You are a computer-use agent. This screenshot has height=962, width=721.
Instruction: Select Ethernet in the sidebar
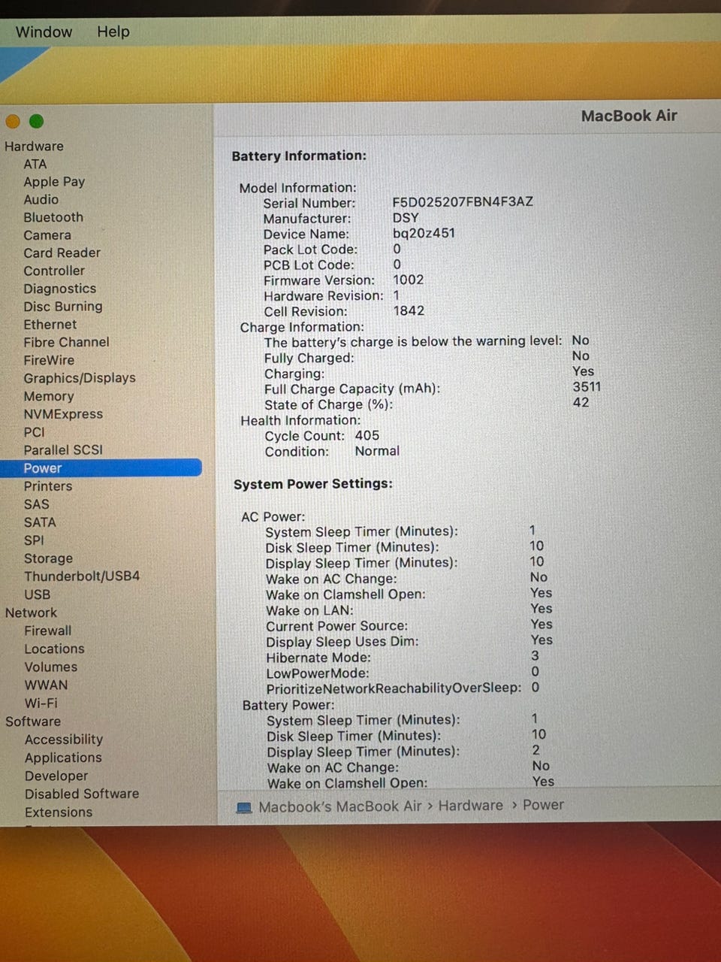[x=50, y=325]
